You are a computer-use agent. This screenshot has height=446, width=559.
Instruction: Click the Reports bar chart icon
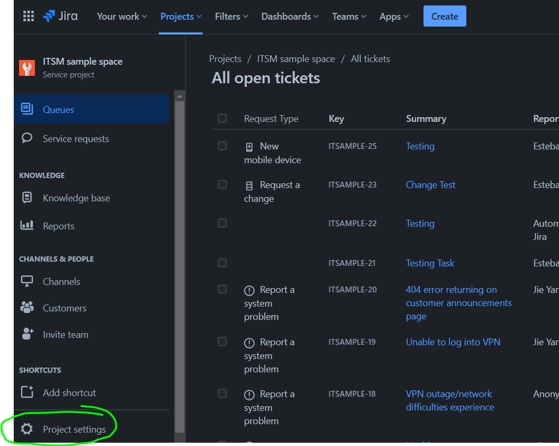tap(27, 226)
